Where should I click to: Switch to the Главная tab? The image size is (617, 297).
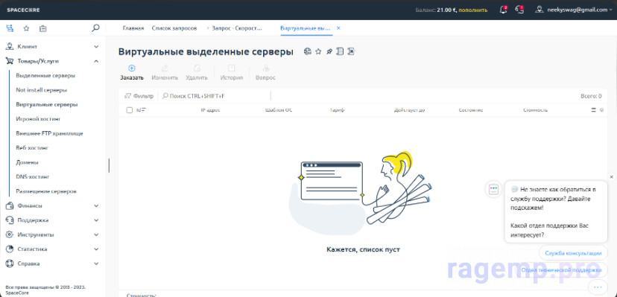(x=133, y=28)
